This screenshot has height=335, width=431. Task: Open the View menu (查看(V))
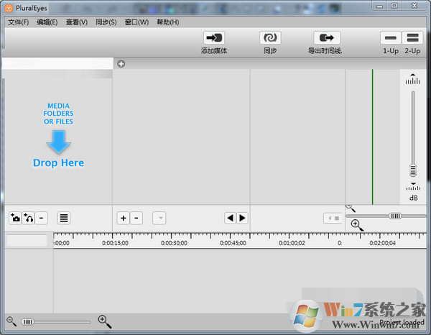pyautogui.click(x=77, y=22)
